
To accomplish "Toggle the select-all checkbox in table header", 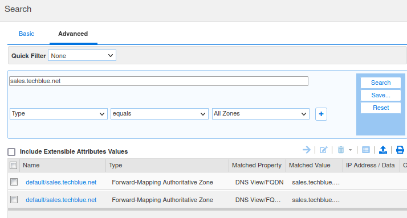I will pos(14,166).
